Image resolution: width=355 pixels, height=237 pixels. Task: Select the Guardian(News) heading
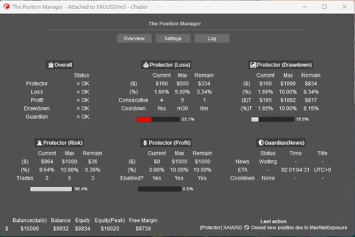[x=281, y=143]
